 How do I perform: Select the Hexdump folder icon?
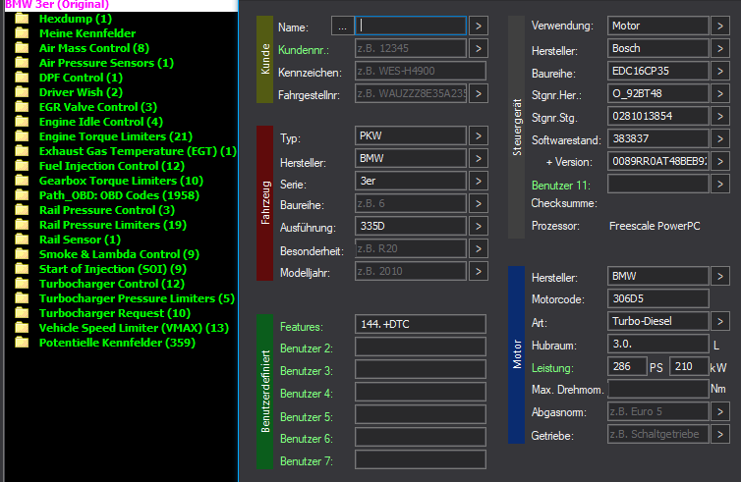pos(22,19)
